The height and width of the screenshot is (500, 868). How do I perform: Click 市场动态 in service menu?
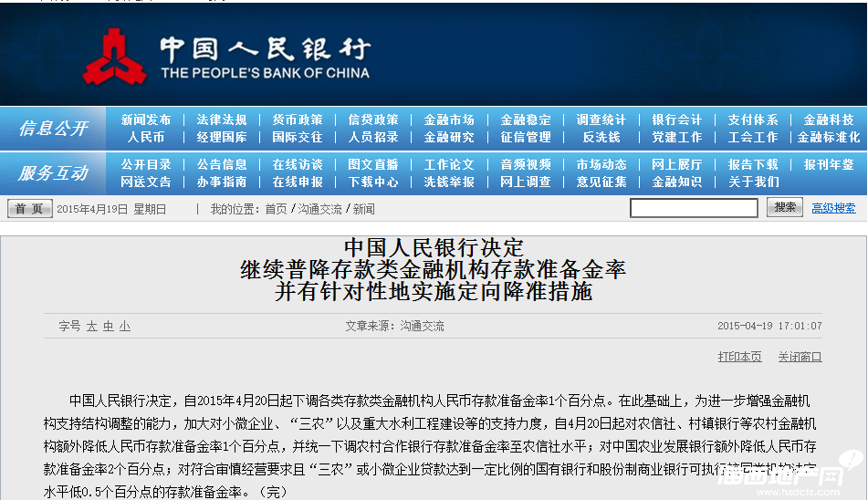click(601, 165)
